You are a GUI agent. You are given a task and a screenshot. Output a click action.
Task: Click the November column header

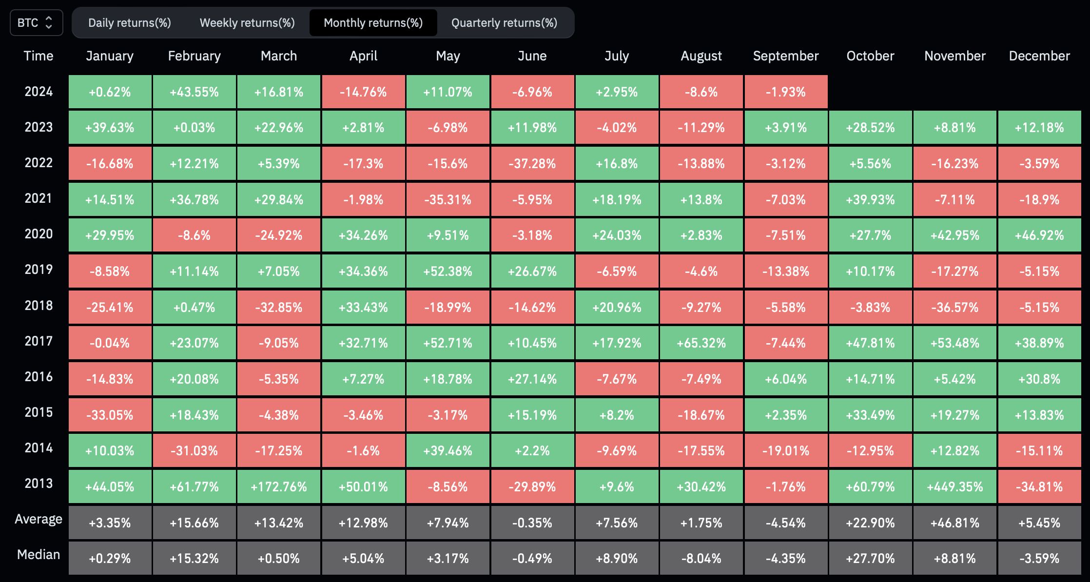pyautogui.click(x=954, y=56)
